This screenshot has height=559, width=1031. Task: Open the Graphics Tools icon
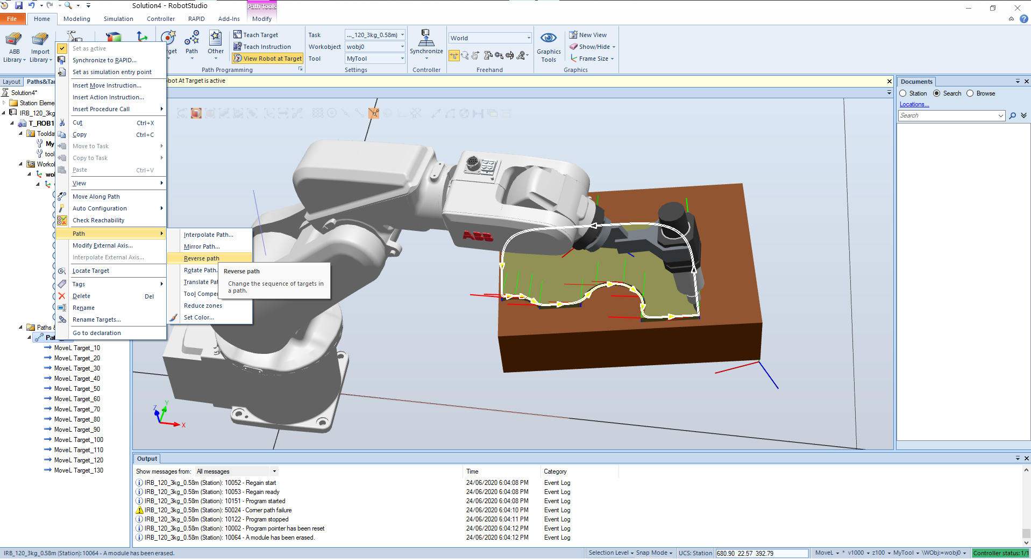(x=549, y=39)
